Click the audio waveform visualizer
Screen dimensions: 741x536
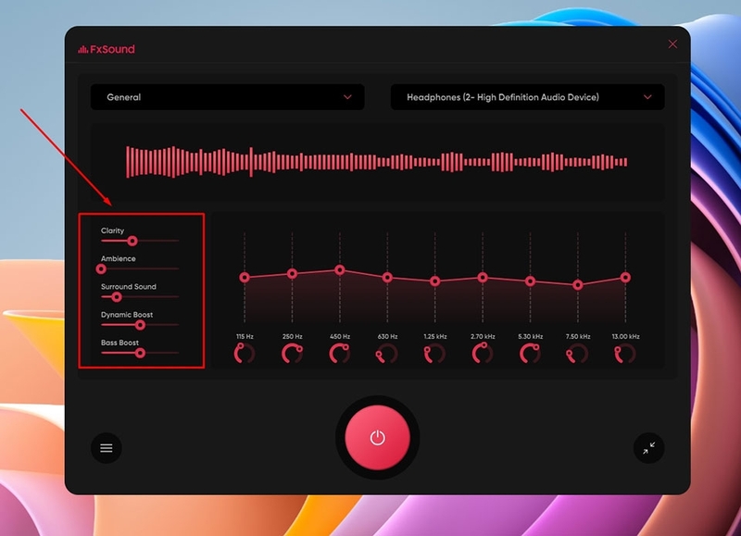tap(377, 162)
